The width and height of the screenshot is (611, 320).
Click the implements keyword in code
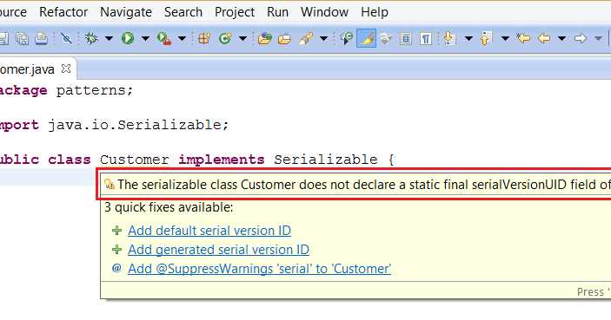(x=222, y=160)
